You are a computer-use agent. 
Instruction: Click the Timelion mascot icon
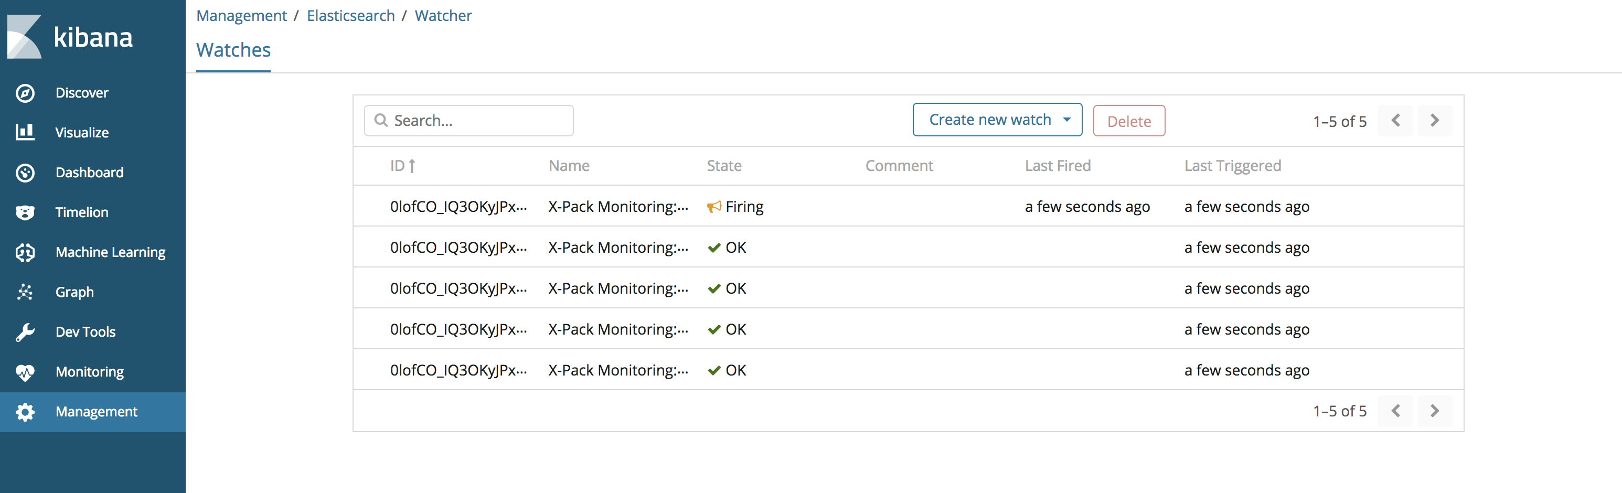[x=25, y=212]
